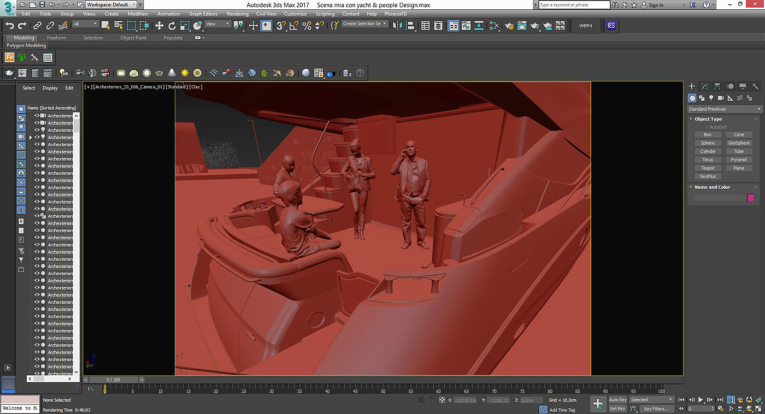This screenshot has height=414, width=765.
Task: Open the Utilities wrench panel
Action: [755, 86]
